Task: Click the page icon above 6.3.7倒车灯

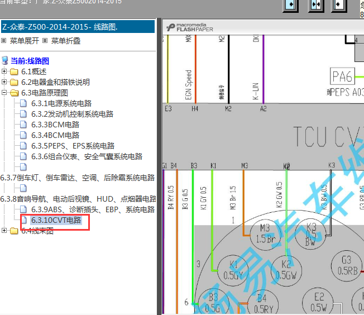Action: tap(23, 167)
